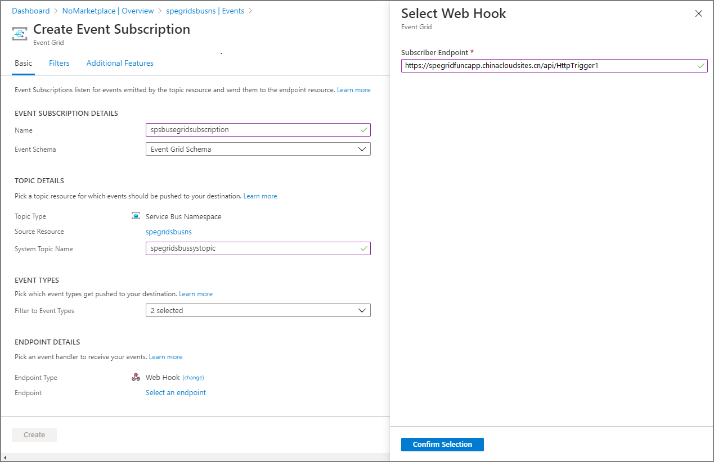Click the Event Grid subscription icon beside title
714x462 pixels.
tap(20, 34)
